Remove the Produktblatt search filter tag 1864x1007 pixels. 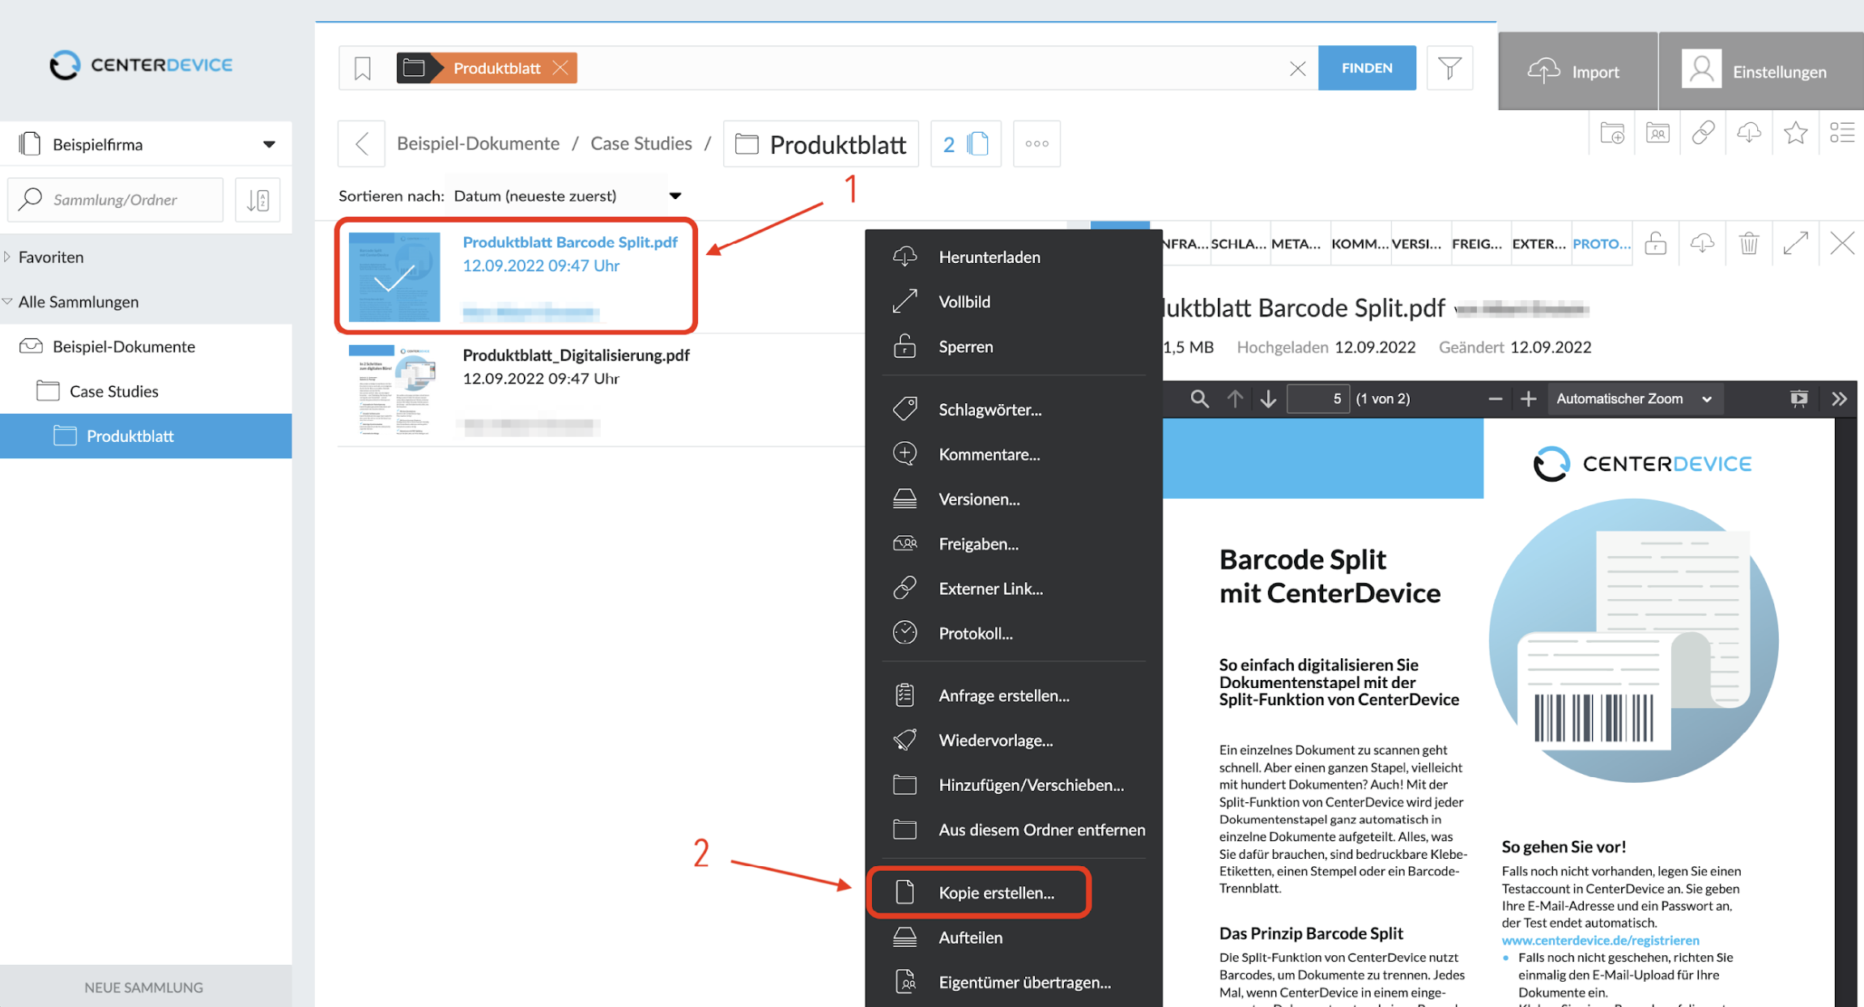pyautogui.click(x=560, y=68)
